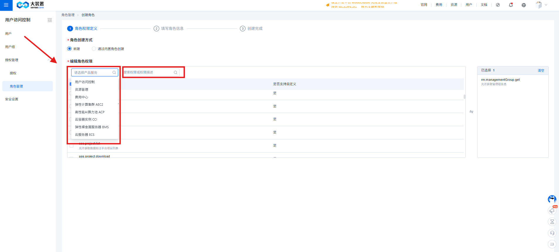Click step 3 创建完成
The height and width of the screenshot is (252, 559).
251,28
